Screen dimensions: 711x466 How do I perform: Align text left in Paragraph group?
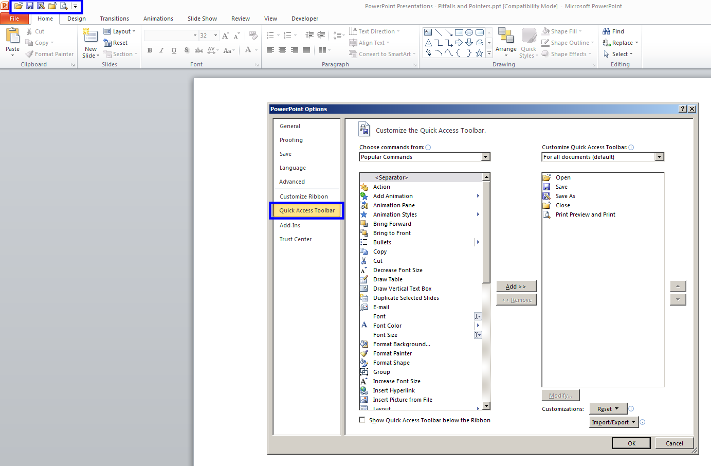[270, 50]
